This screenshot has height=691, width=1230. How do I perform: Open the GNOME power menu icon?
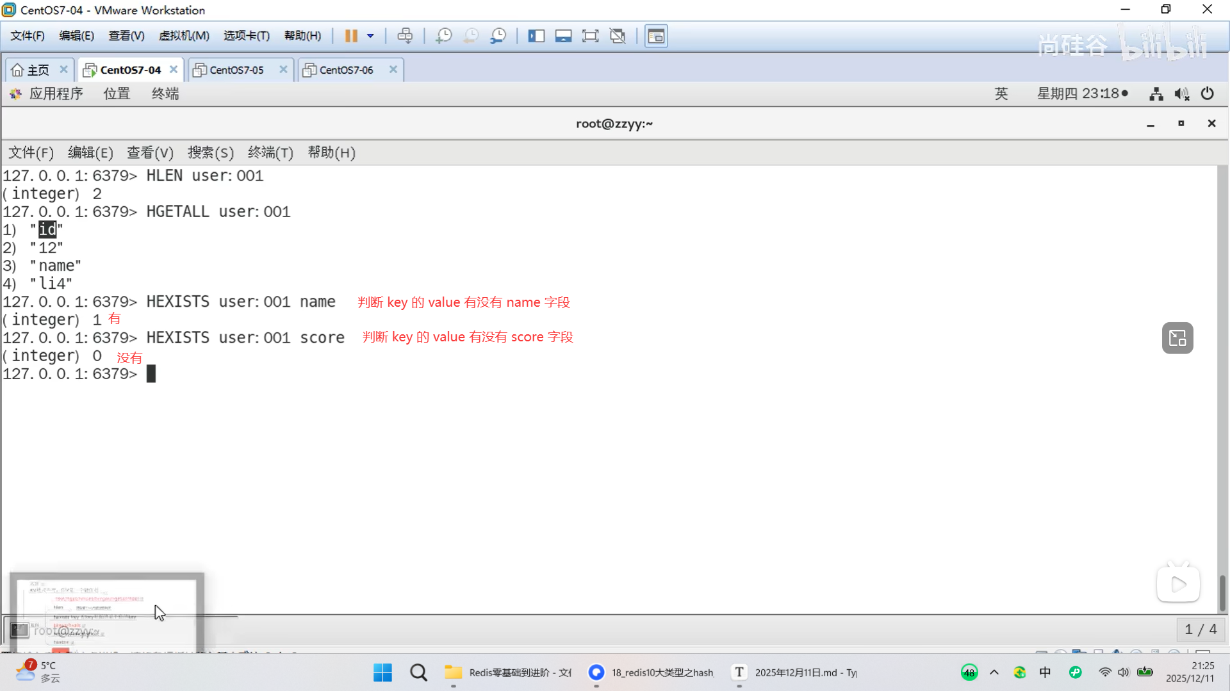(x=1208, y=93)
